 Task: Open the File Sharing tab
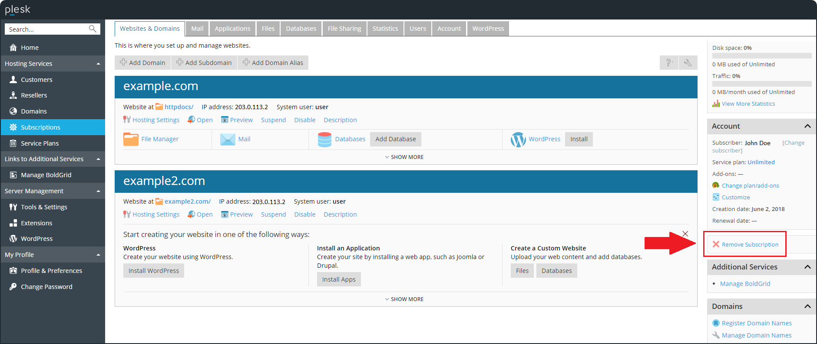coord(344,29)
